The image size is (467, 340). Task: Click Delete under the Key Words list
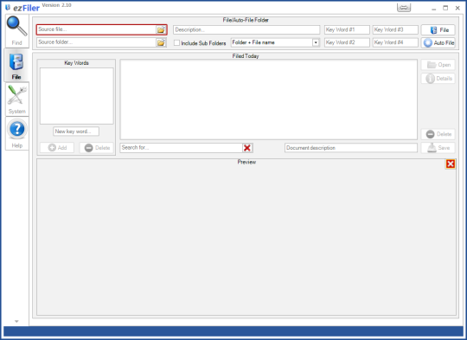(x=97, y=148)
